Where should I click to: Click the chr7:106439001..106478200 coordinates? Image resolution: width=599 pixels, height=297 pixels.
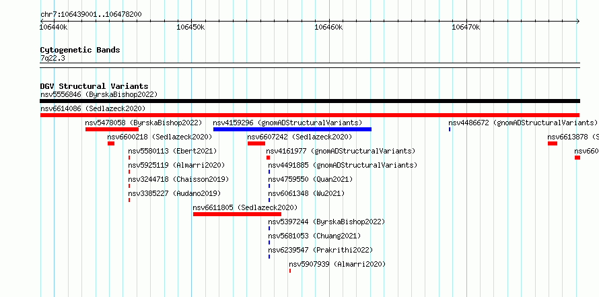[x=91, y=15]
